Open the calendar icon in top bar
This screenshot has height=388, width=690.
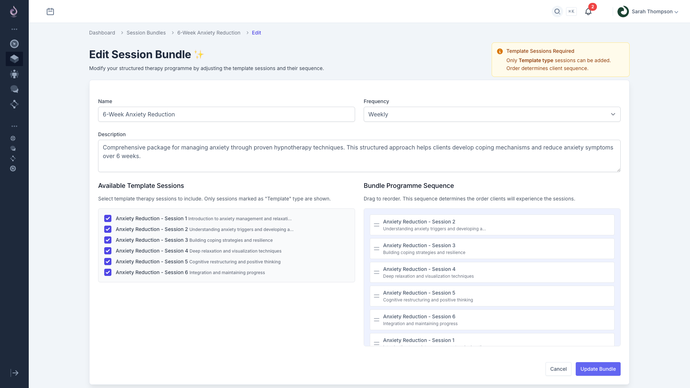50,11
